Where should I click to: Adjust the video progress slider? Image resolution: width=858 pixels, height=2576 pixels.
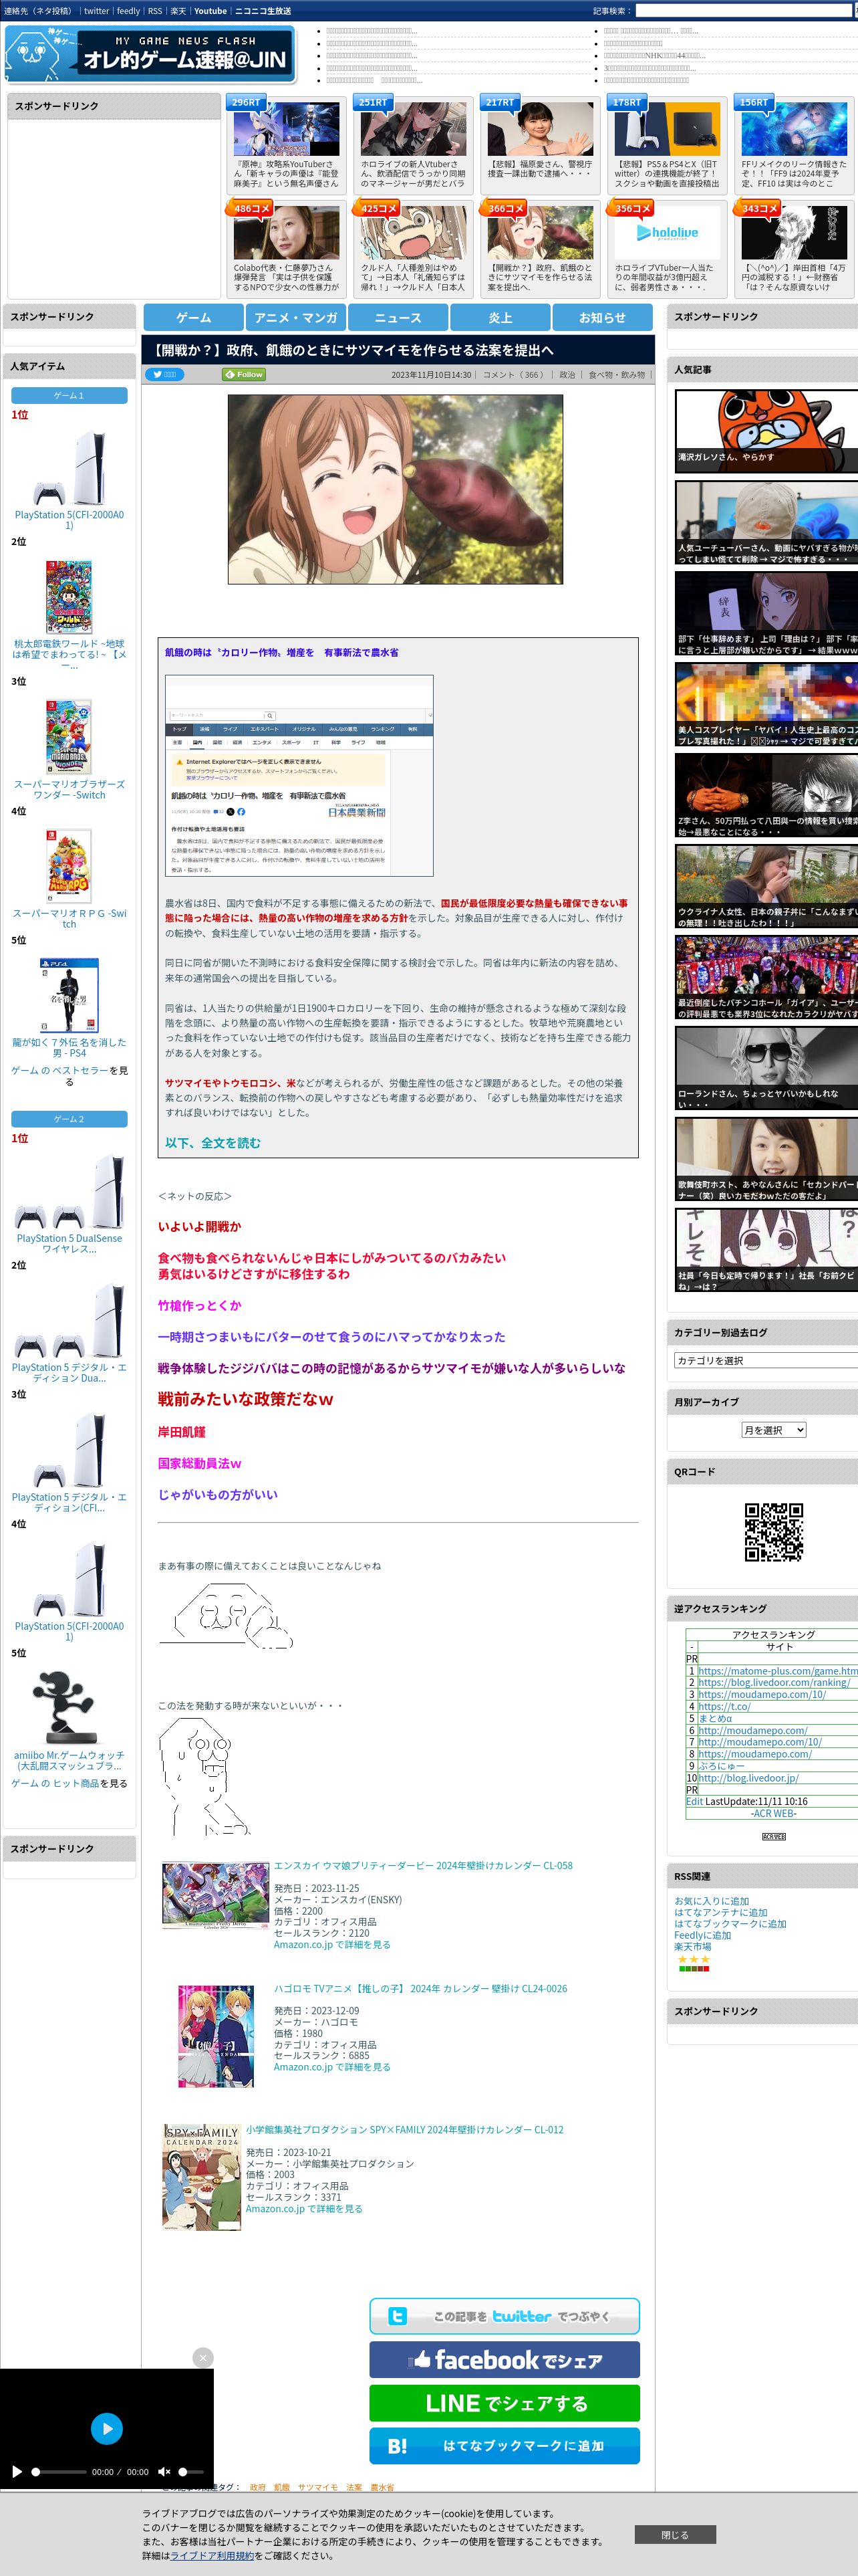pyautogui.click(x=59, y=2471)
